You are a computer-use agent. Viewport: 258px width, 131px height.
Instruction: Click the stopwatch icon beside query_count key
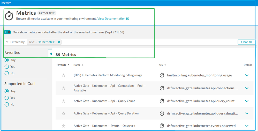pyautogui.click(x=162, y=101)
